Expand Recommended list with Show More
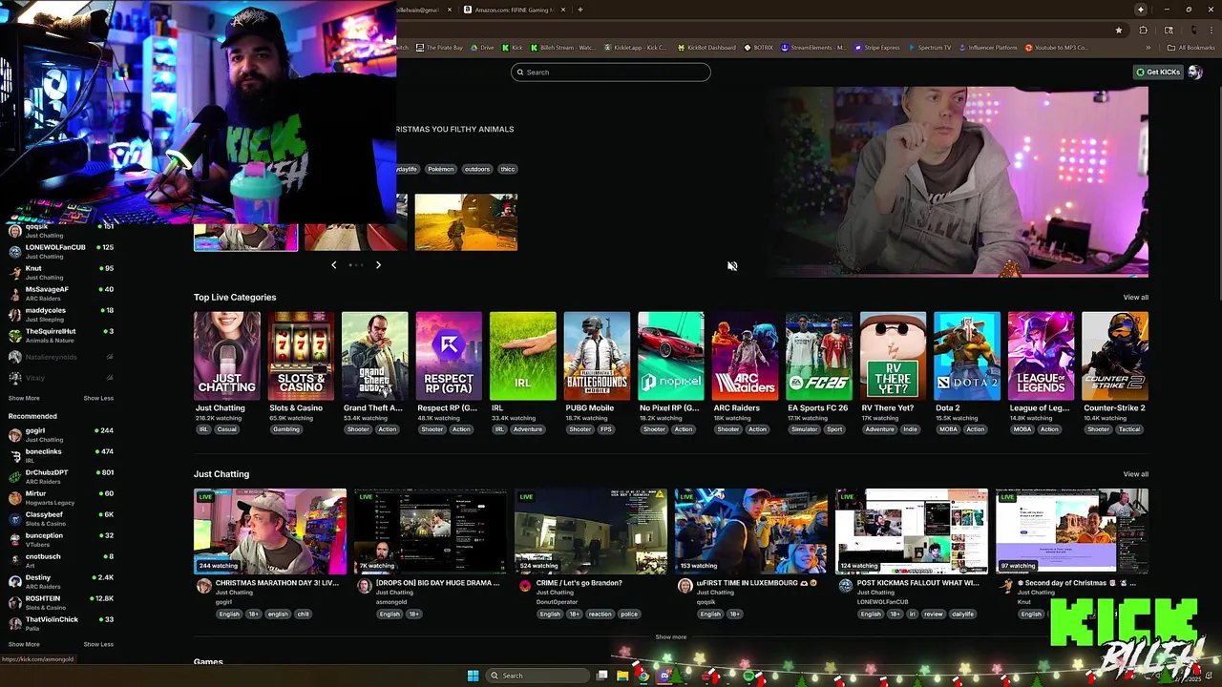 click(x=24, y=644)
